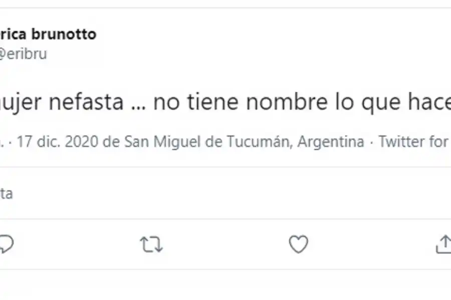This screenshot has width=451, height=300.
Task: Expand retweet options with the retweet control
Action: (x=151, y=244)
